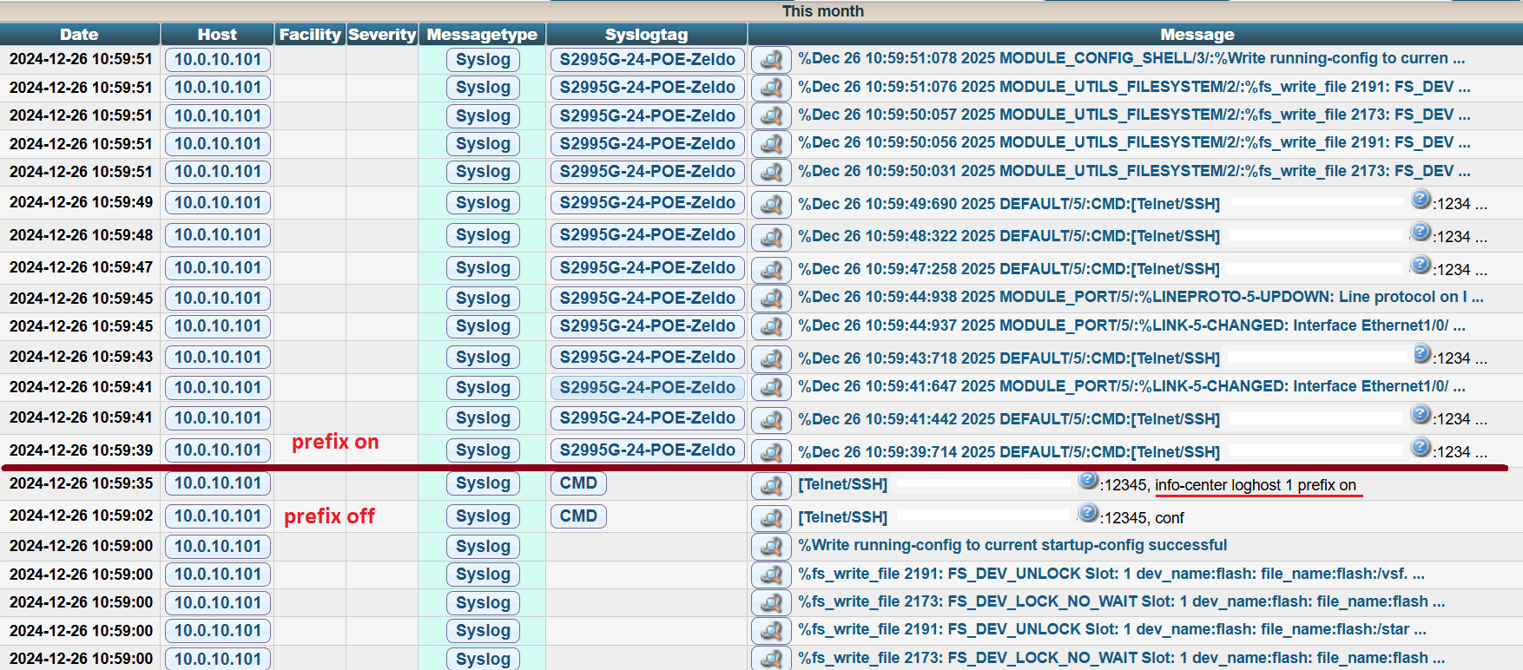Screen dimensions: 1523x670
Task: Sort by the Severity column header
Action: (382, 35)
